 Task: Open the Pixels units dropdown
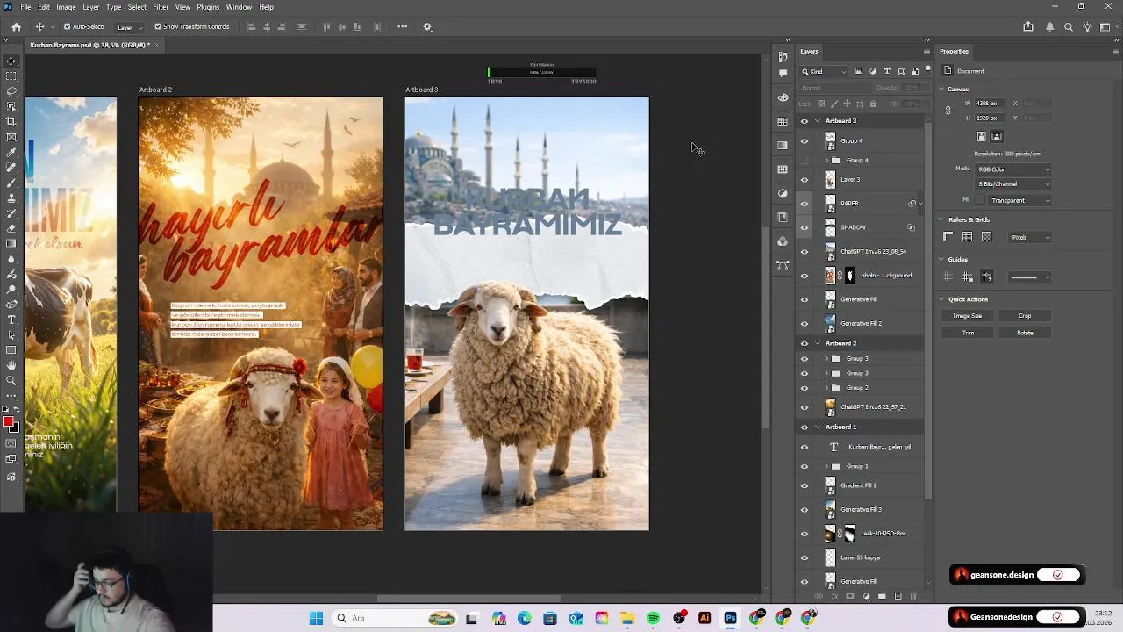[1029, 237]
